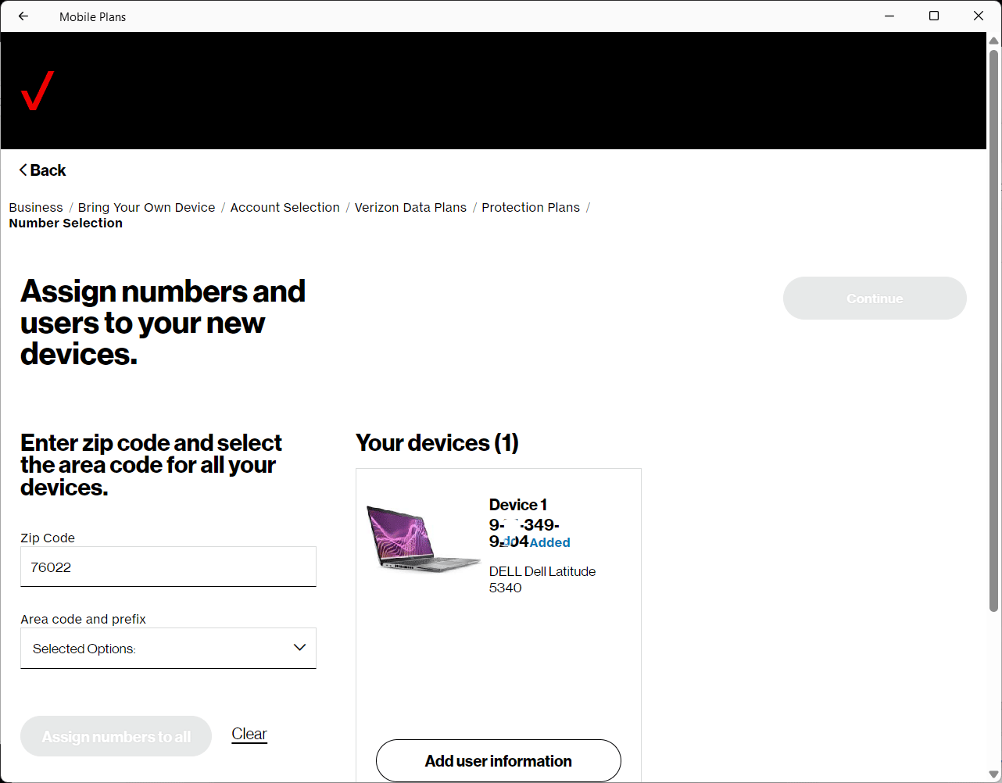Click Add user information button
This screenshot has height=783, width=1002.
(499, 761)
